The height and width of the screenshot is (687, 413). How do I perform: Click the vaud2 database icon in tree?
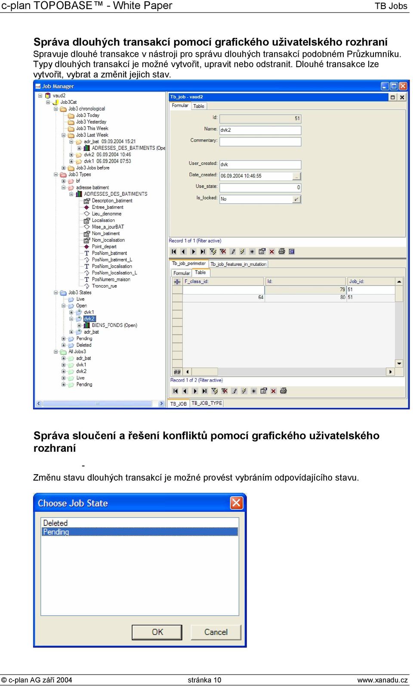point(48,96)
